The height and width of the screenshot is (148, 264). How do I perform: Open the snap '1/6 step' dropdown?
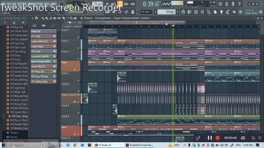coord(146,12)
